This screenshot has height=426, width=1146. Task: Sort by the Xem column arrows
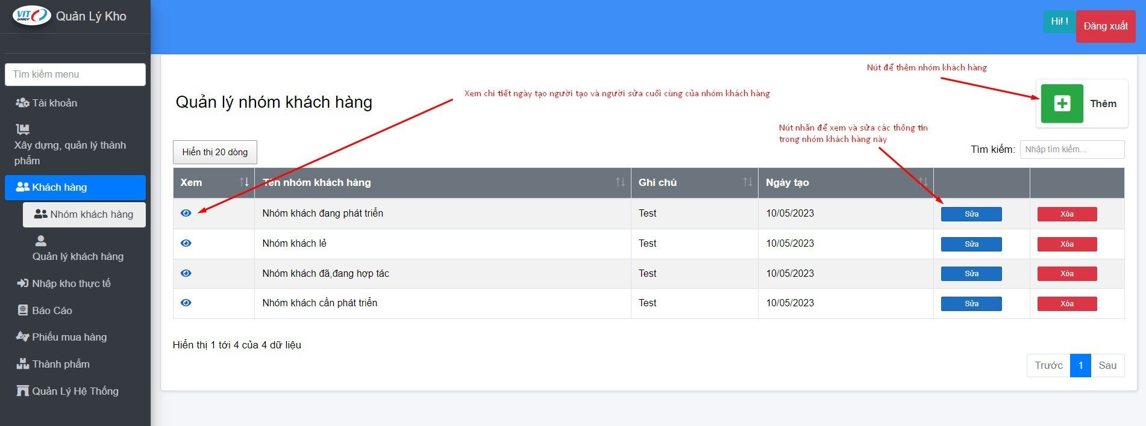pyautogui.click(x=244, y=182)
